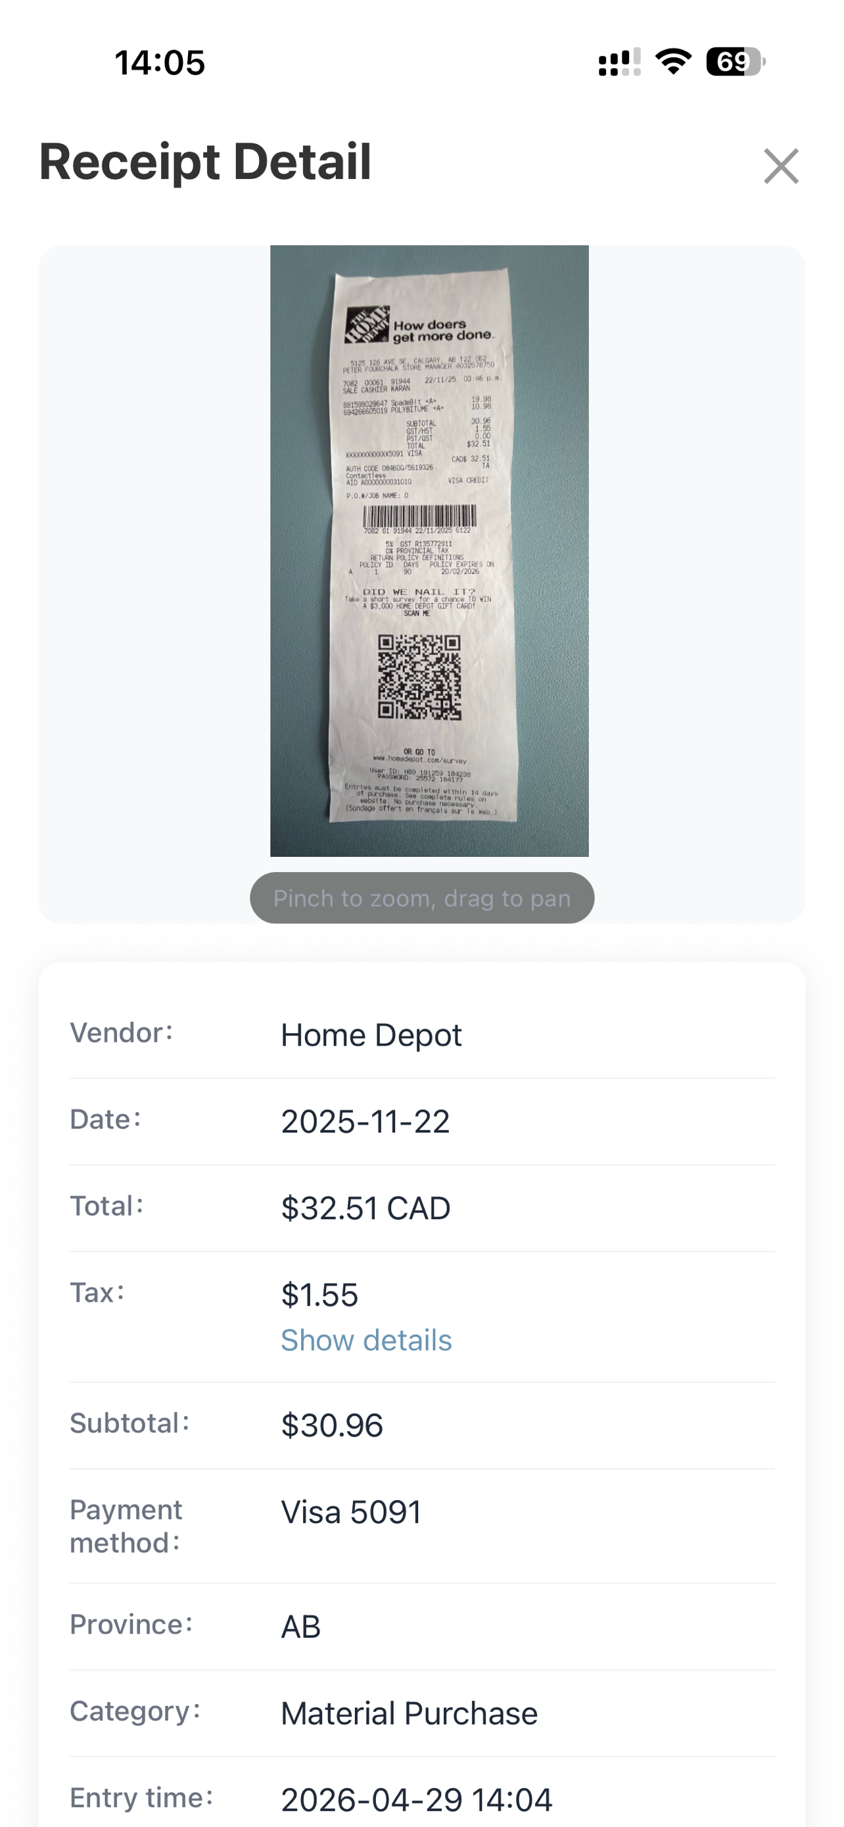The width and height of the screenshot is (844, 1827).
Task: Select the Vendor value Home Depot
Action: (x=371, y=1035)
